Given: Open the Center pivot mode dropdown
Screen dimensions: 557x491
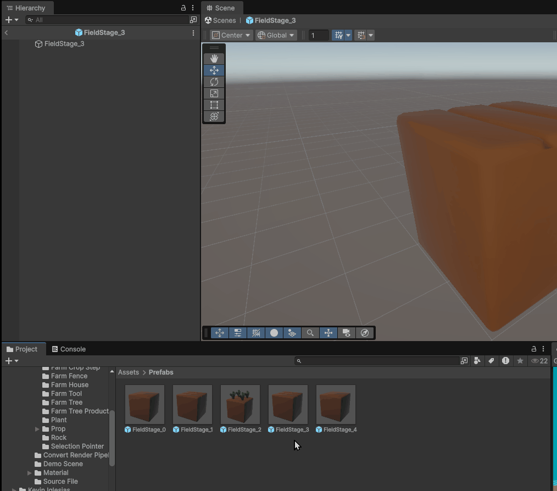Looking at the screenshot, I should [231, 35].
